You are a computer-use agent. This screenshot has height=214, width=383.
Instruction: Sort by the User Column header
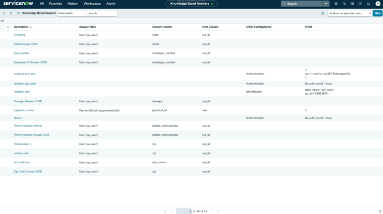click(210, 27)
